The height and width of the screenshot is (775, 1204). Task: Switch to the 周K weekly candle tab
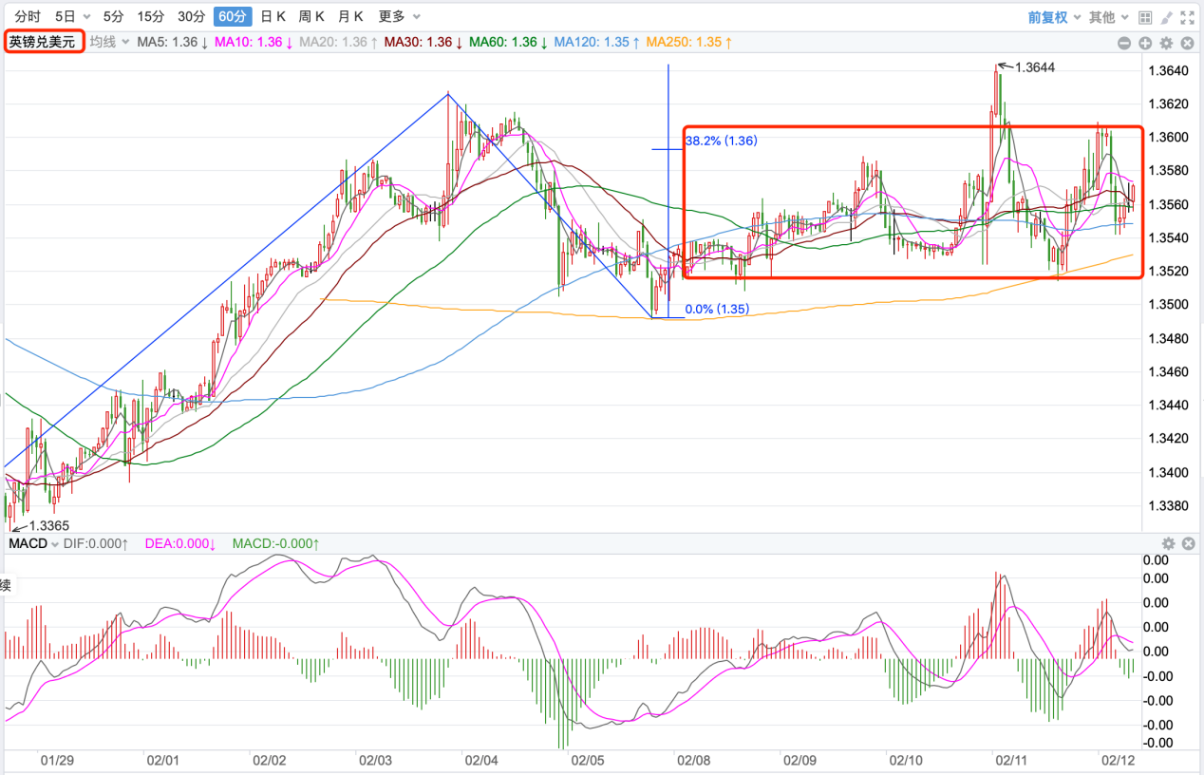tap(311, 17)
